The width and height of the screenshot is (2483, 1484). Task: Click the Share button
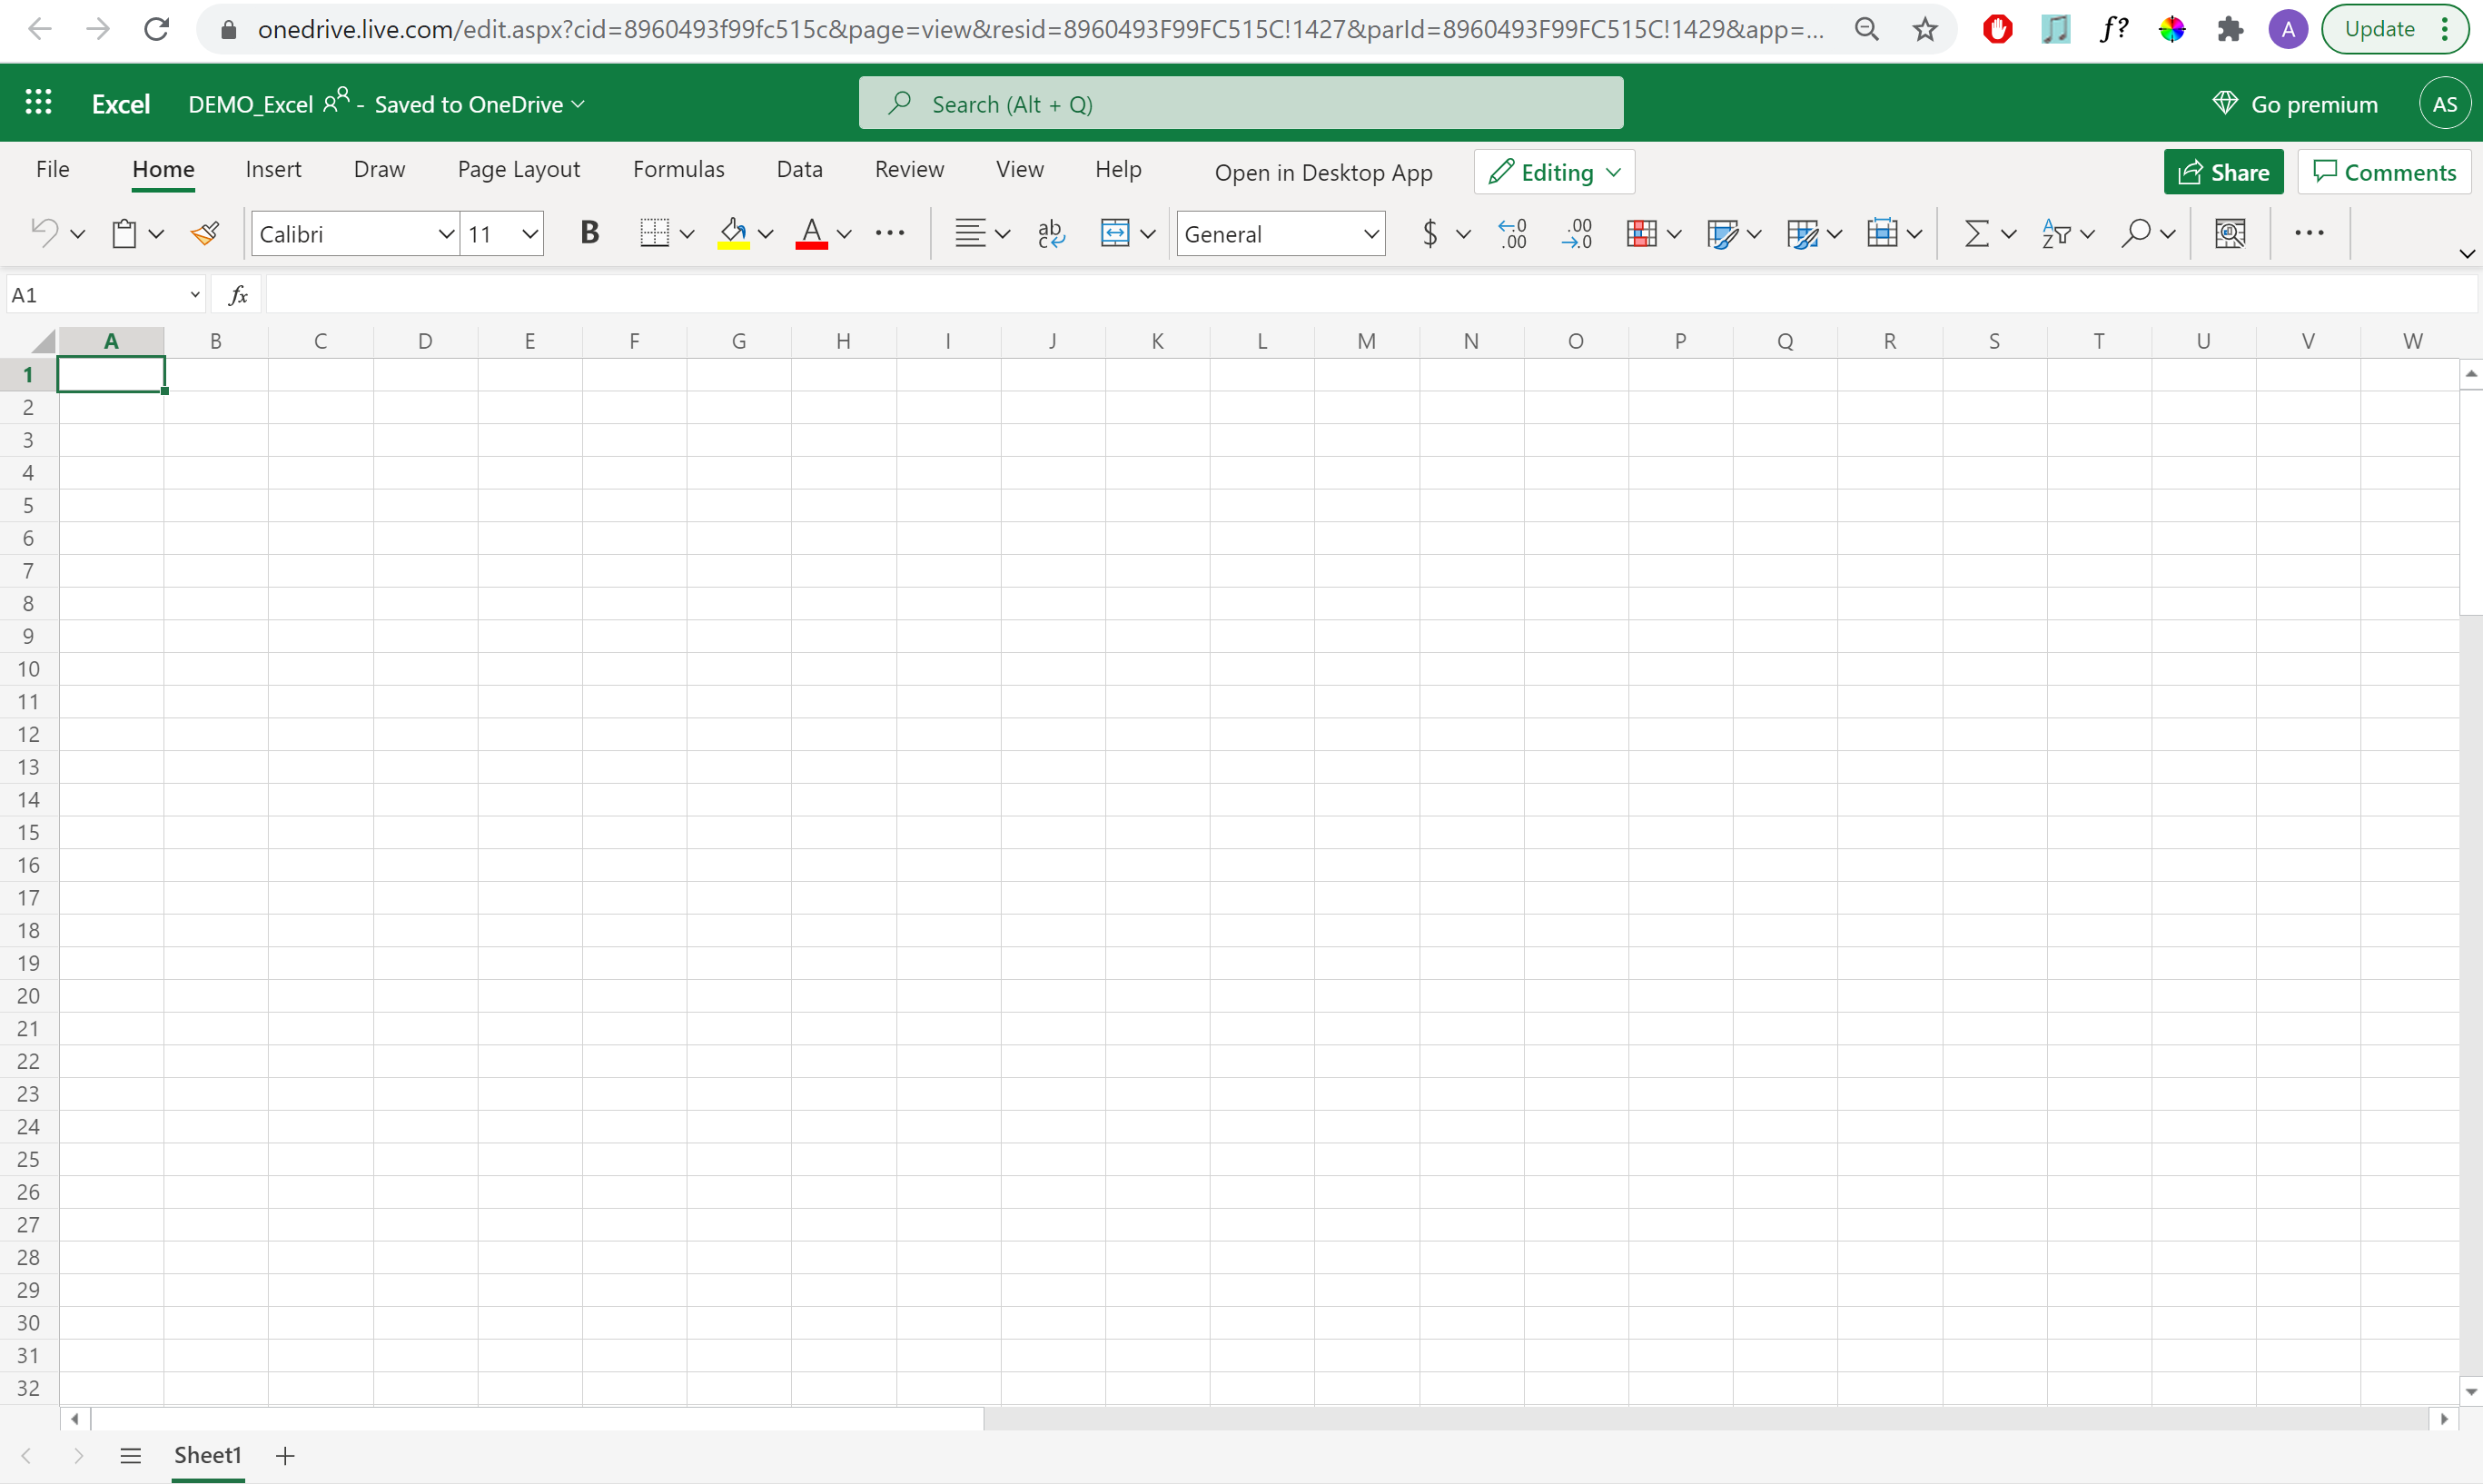[x=2223, y=172]
